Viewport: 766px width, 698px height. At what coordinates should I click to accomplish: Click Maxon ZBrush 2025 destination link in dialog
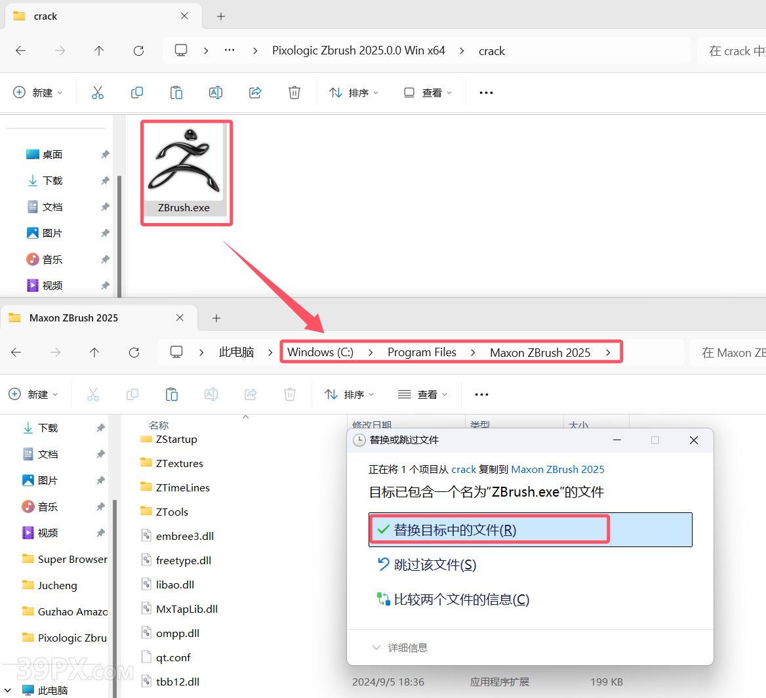(x=557, y=470)
